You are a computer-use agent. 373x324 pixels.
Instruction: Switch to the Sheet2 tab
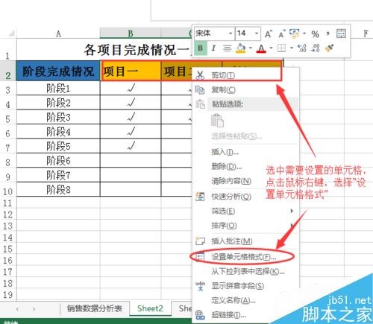(x=150, y=308)
